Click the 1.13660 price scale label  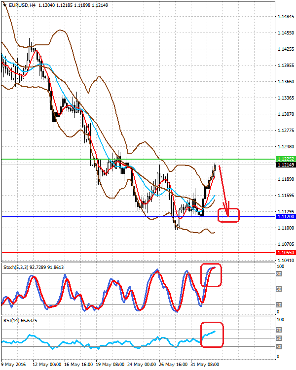point(286,82)
